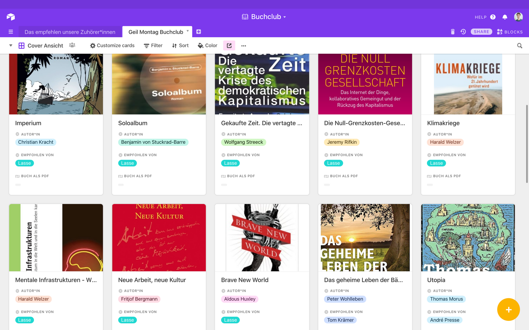This screenshot has width=529, height=330.
Task: Open the user profile avatar
Action: (518, 17)
